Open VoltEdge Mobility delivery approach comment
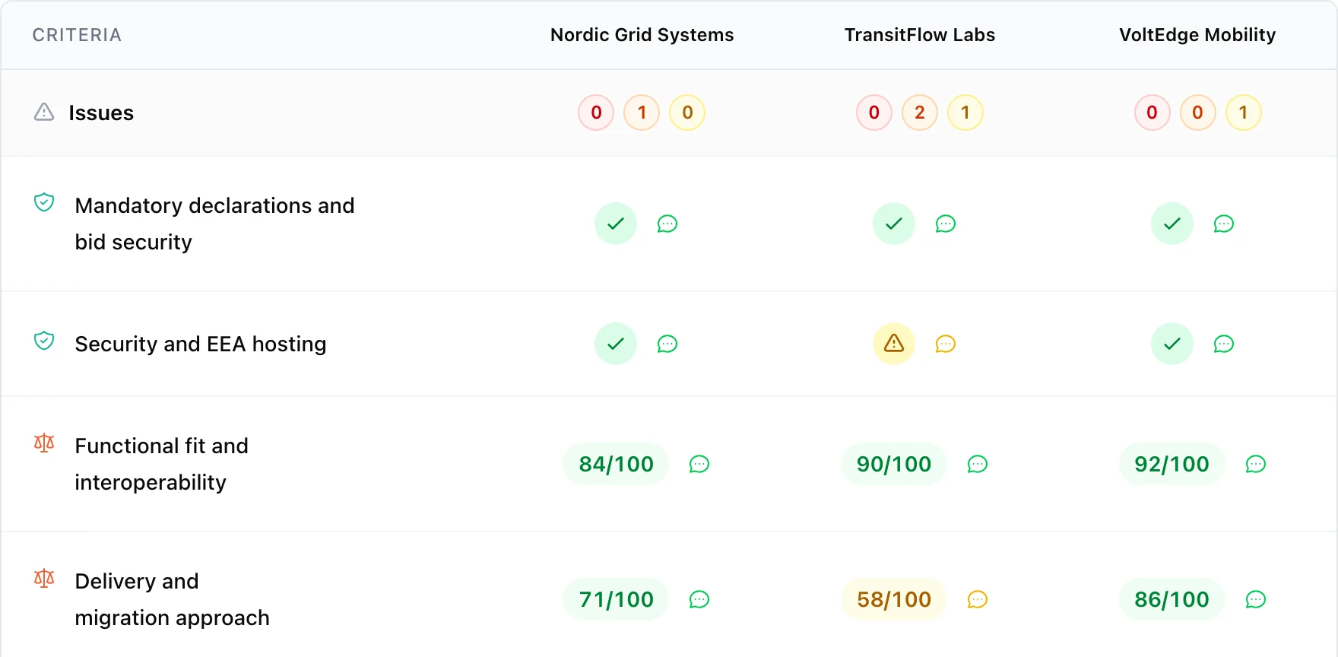 pyautogui.click(x=1256, y=599)
